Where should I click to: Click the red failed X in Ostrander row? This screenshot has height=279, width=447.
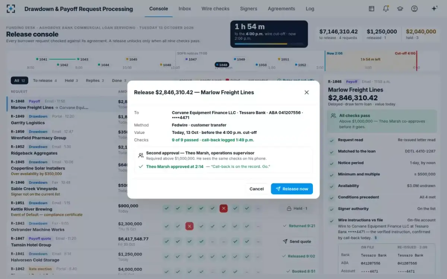coord(189,226)
